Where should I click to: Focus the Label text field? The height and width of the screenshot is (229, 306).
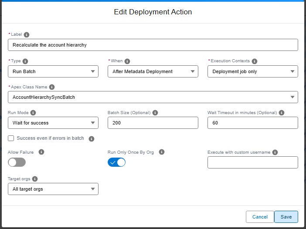pos(153,45)
